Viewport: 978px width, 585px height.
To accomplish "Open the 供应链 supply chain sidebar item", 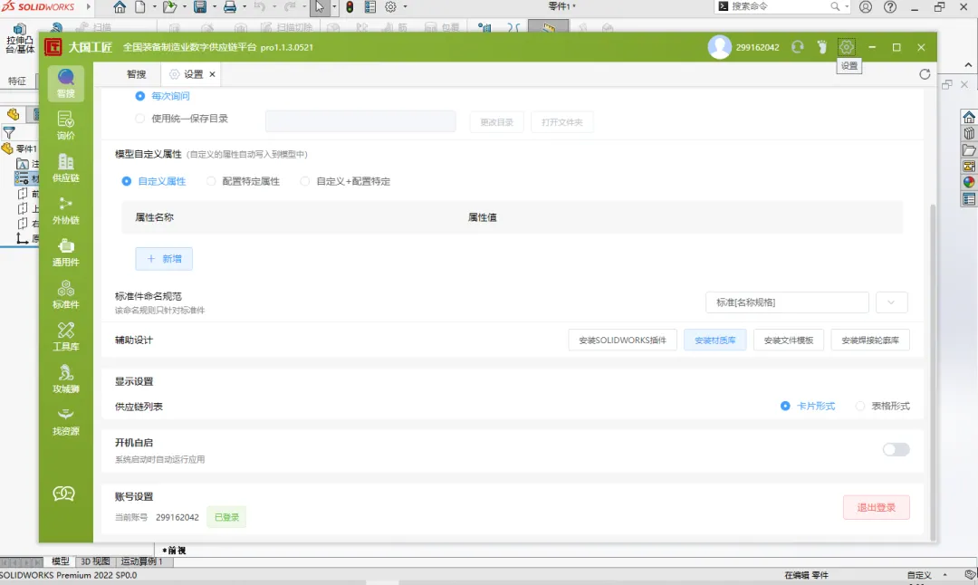I will [x=65, y=168].
